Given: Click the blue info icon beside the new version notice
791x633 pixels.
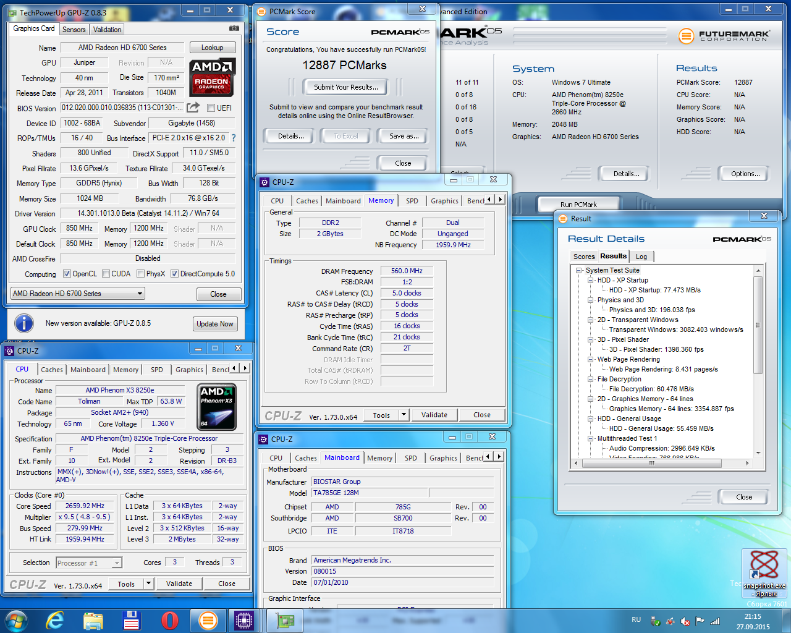Looking at the screenshot, I should pos(23,323).
